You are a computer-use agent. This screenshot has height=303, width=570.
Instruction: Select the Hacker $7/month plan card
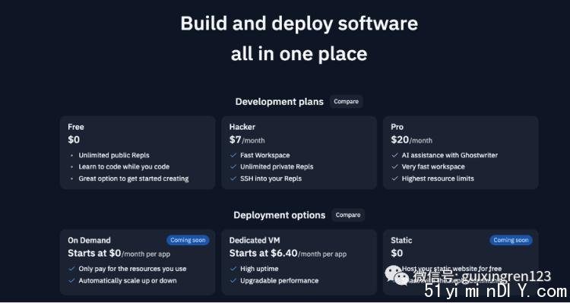(299, 153)
